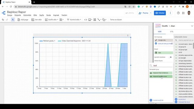The width and height of the screenshot is (194, 109).
Task: Open the Kaynak menu
Action: point(56,15)
